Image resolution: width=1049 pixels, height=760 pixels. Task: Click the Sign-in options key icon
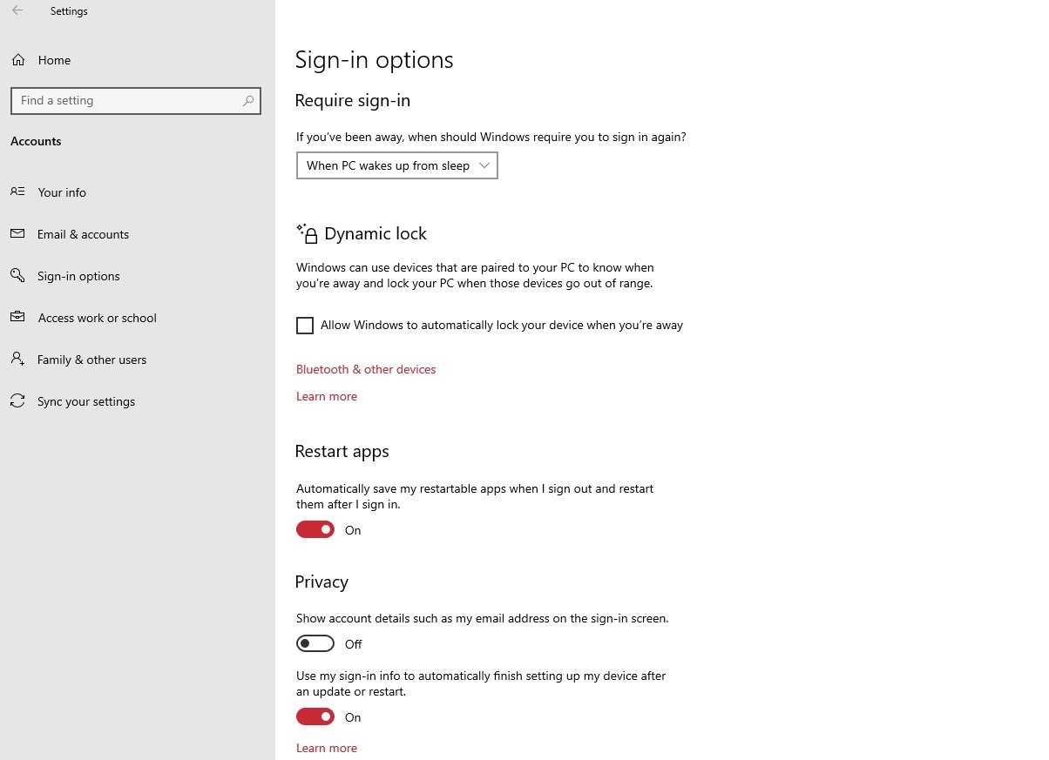click(17, 276)
